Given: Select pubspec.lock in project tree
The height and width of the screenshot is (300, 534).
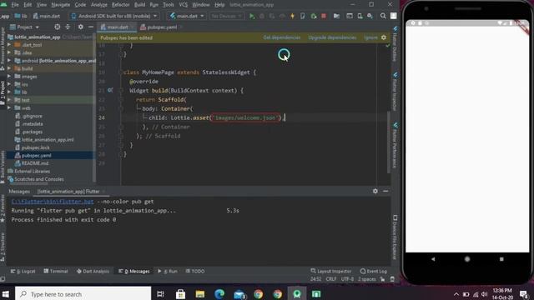Looking at the screenshot, I should point(35,147).
